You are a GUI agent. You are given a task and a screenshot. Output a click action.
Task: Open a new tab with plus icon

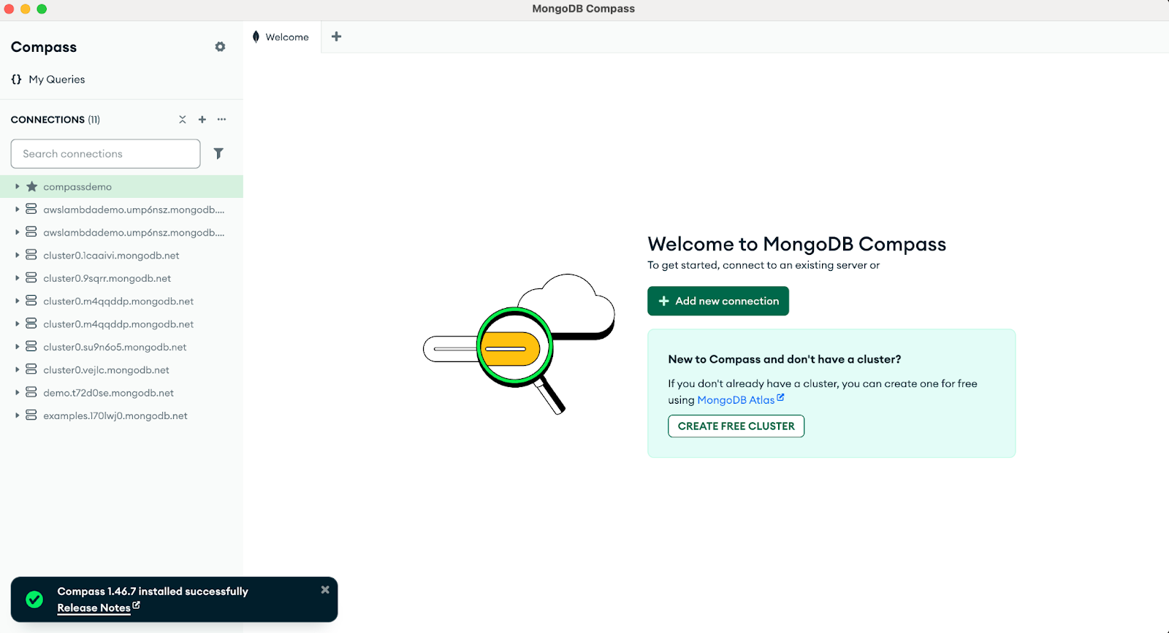tap(336, 37)
